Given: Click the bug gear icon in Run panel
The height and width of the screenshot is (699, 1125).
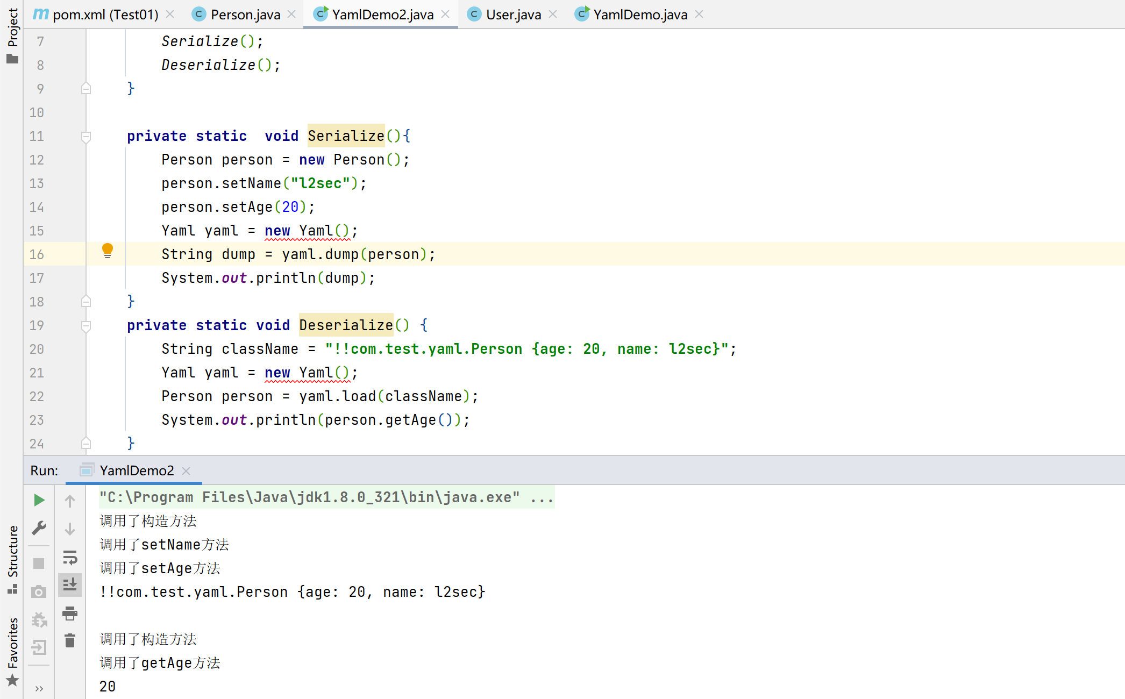Looking at the screenshot, I should (39, 620).
